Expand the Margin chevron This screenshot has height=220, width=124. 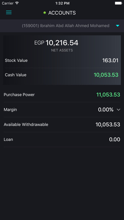pos(119,110)
